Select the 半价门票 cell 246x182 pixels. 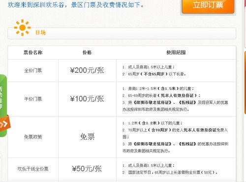[x=33, y=99]
